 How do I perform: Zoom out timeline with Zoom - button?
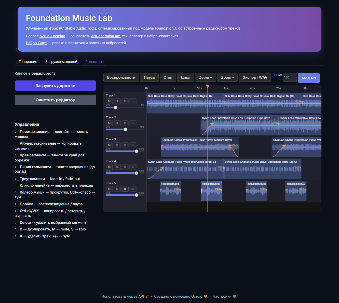click(x=227, y=77)
